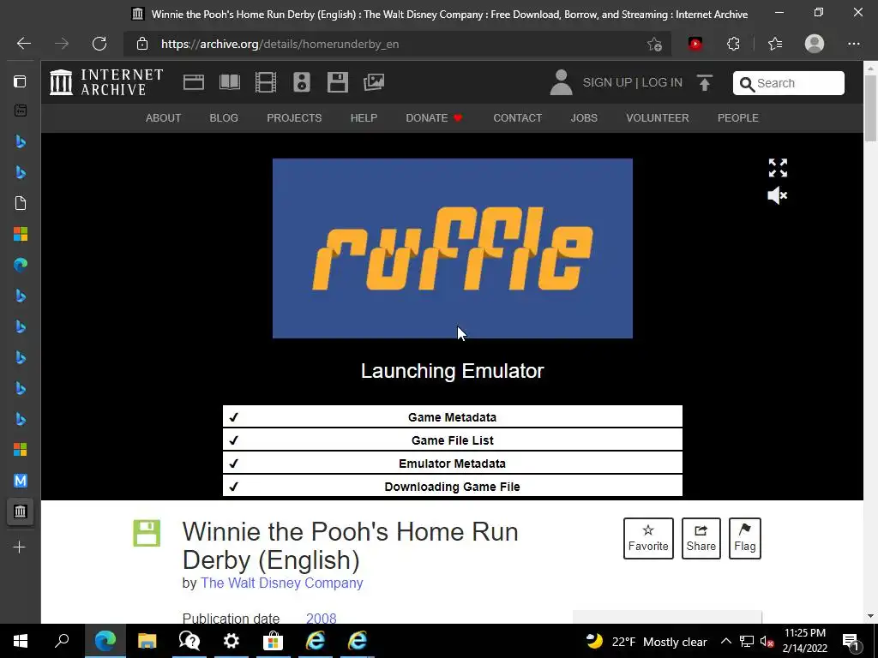Select the Internet Archive vertical tab

point(21,511)
